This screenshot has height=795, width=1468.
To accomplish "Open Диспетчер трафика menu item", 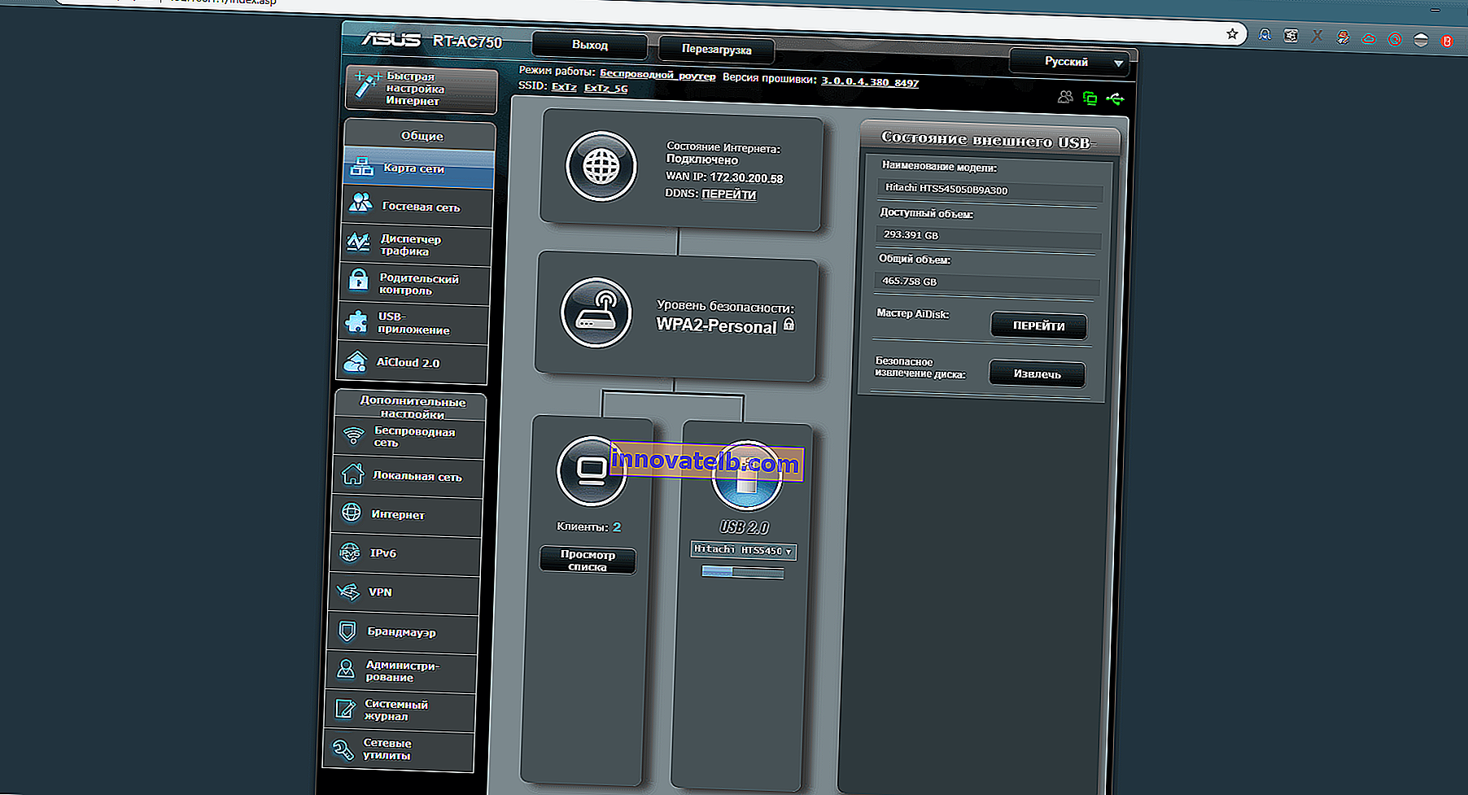I will (x=416, y=245).
